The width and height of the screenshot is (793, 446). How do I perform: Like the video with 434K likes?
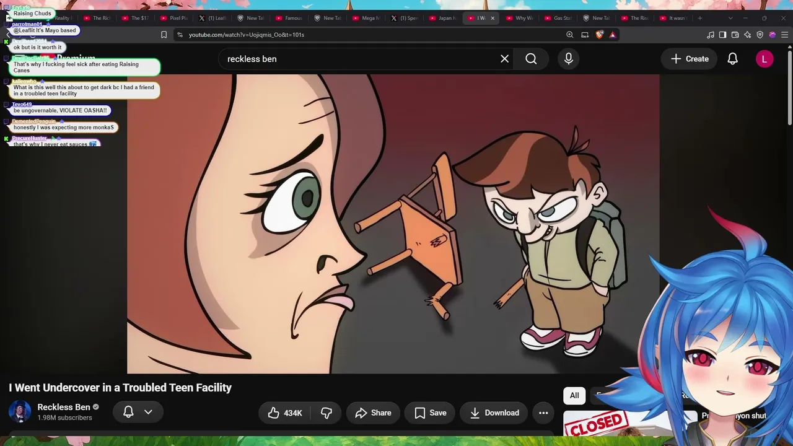coord(285,413)
